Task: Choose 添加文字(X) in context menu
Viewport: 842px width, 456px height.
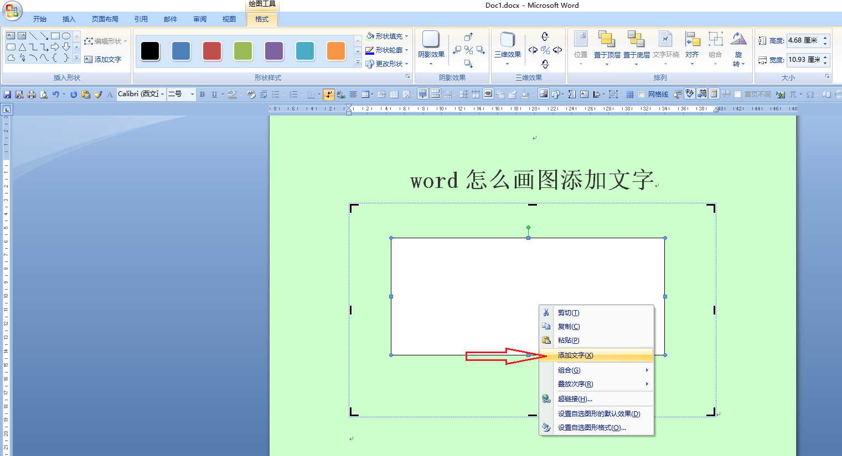Action: [596, 355]
